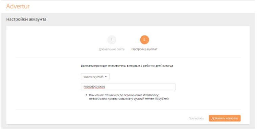The height and width of the screenshot is (129, 258).
Task: Open the Webmoney WMR payment method dropdown
Action: point(95,77)
